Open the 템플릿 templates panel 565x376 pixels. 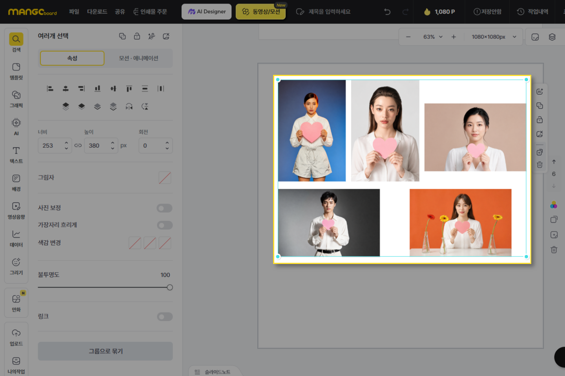16,71
